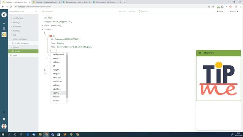Reload the page with refresh icon
This screenshot has width=243, height=137.
coord(11,7)
